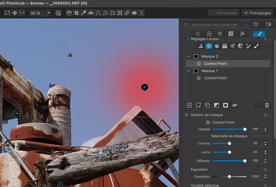Select the Horizon leveling tool
The height and width of the screenshot is (187, 276).
pyautogui.click(x=91, y=13)
